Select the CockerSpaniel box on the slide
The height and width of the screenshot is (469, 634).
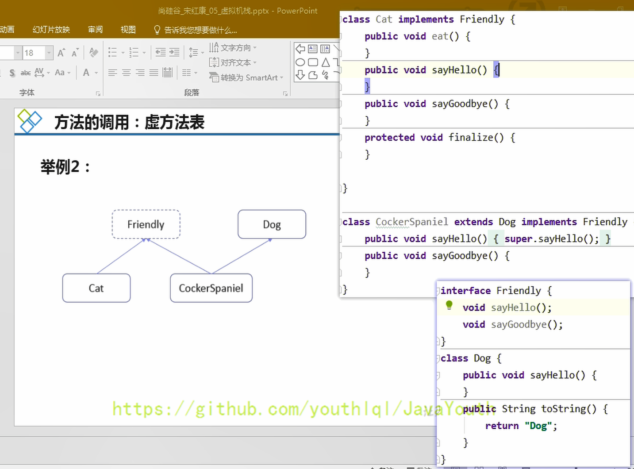coord(211,288)
